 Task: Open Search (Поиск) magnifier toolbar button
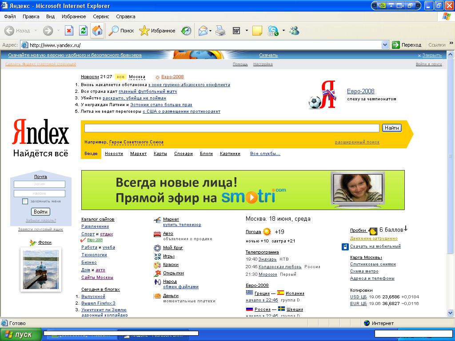pos(121,31)
